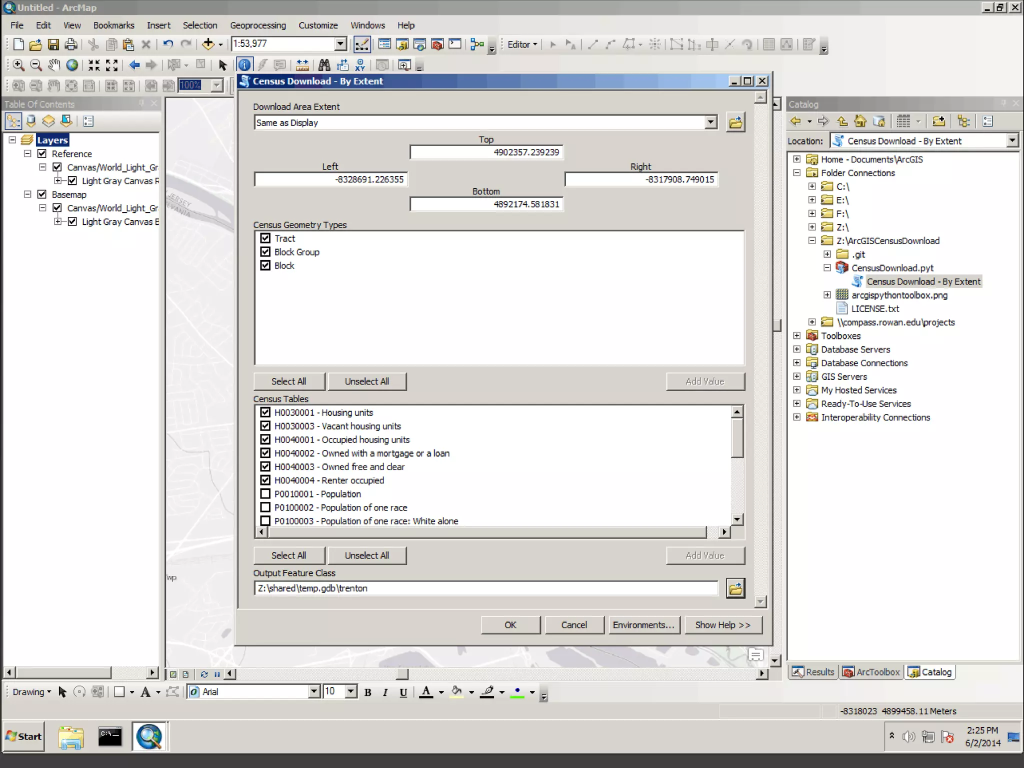The image size is (1024, 768).
Task: Uncheck the Block Group geometry type
Action: (265, 252)
